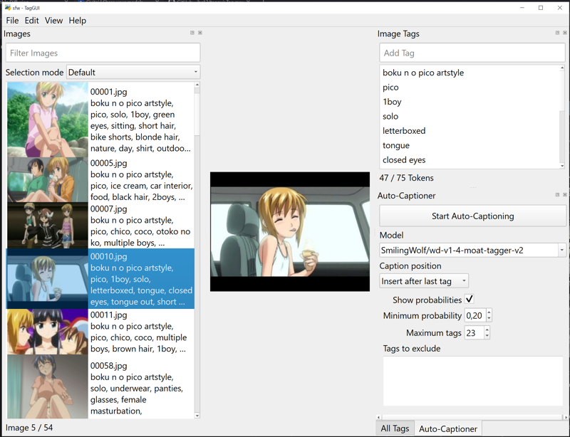Open the Caption position dropdown
This screenshot has width=570, height=437.
click(x=424, y=281)
